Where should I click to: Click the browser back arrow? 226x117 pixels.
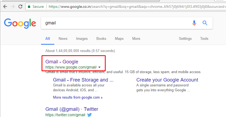click(x=5, y=6)
